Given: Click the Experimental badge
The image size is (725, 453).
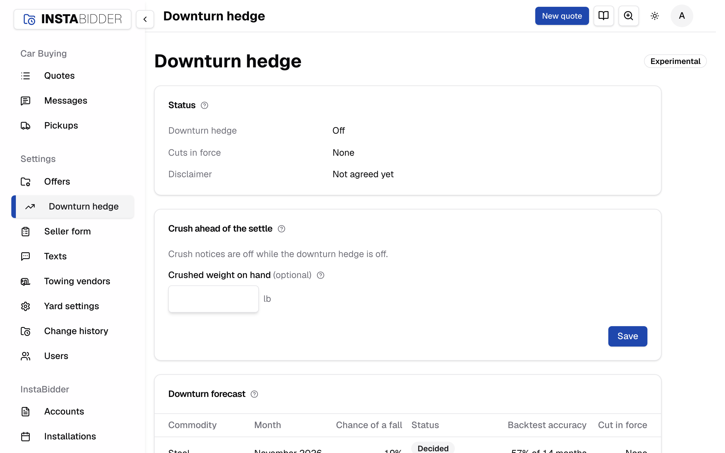Looking at the screenshot, I should tap(675, 61).
